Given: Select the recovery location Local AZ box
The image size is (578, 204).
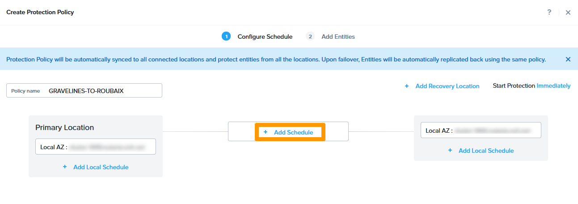Looking at the screenshot, I should tap(481, 131).
